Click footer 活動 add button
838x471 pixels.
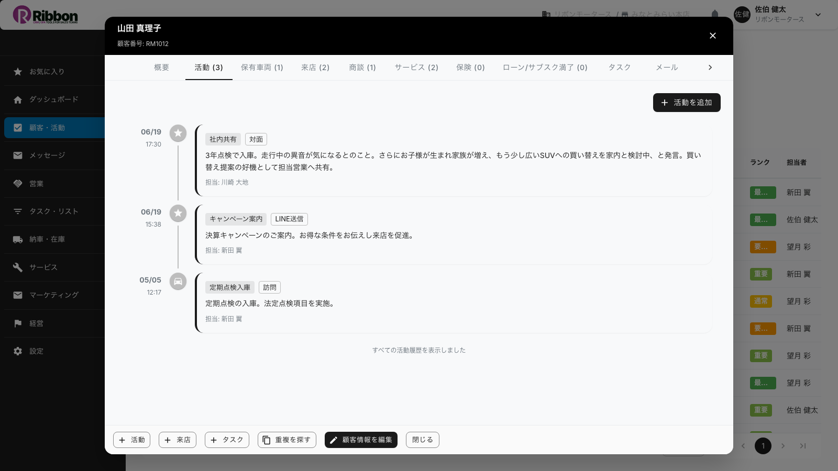click(x=131, y=440)
